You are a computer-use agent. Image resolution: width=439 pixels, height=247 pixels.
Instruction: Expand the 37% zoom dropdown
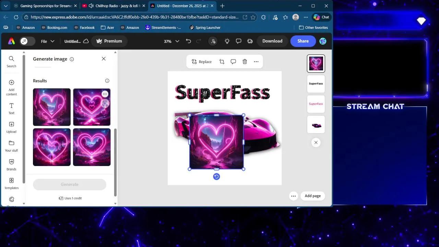coord(171,41)
